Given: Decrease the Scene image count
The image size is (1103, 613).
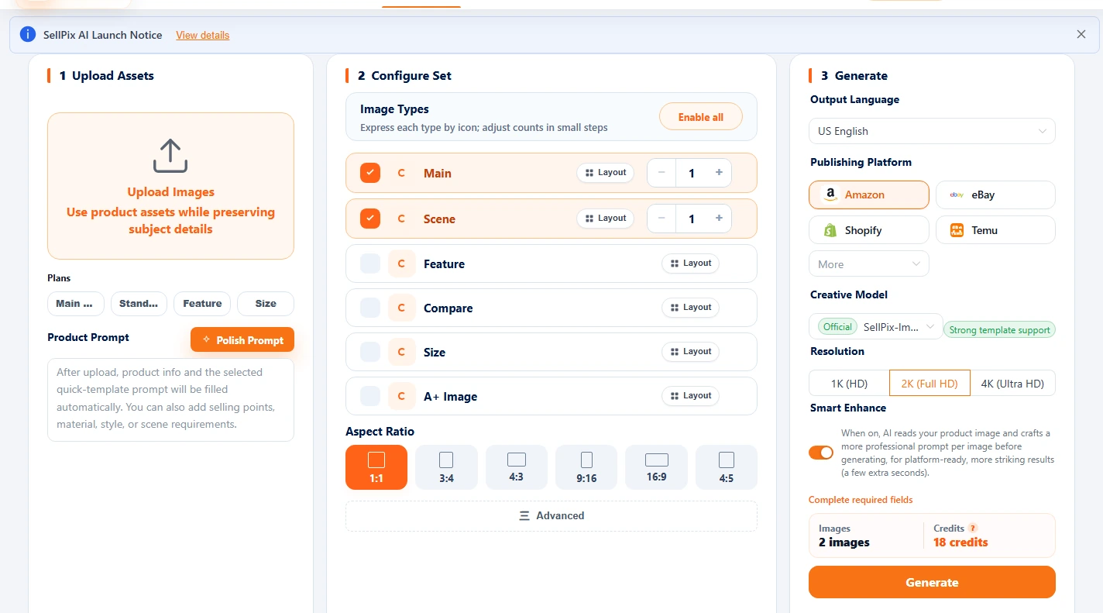Looking at the screenshot, I should click(x=661, y=219).
